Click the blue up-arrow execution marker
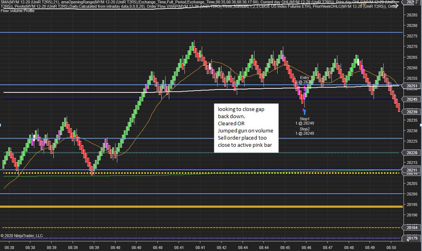Viewport: 422px width, 251px height. [x=304, y=111]
